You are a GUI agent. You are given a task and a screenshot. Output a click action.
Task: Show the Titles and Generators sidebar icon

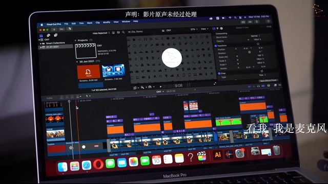[56, 35]
